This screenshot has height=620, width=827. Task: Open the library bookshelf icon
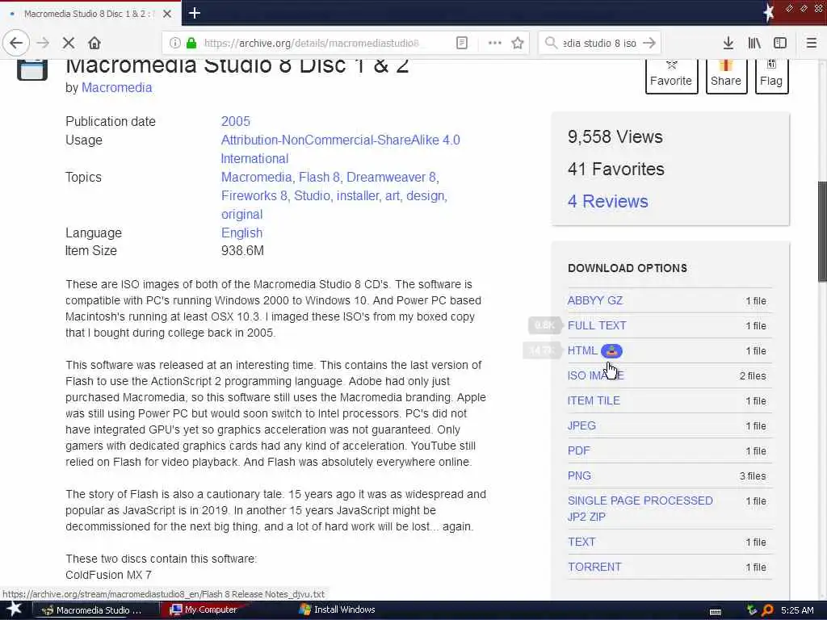tap(754, 43)
